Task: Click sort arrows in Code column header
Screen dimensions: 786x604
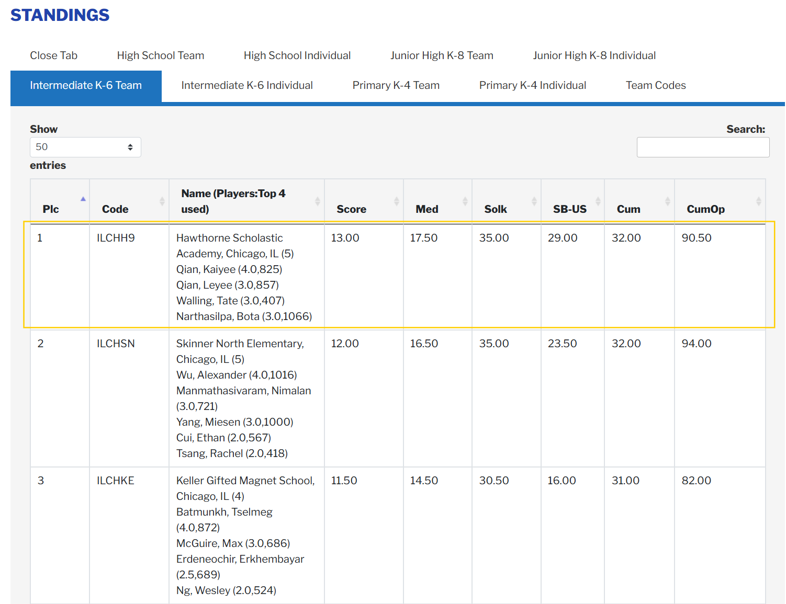Action: pos(162,201)
